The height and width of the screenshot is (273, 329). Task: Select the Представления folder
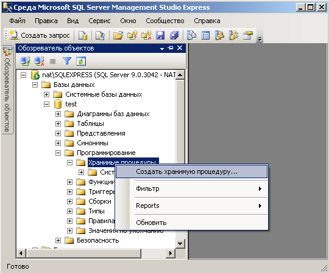tap(101, 133)
